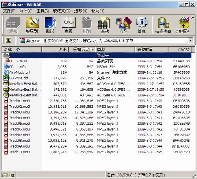
Task: Click the WinRAR title bar icon
Action: click(4, 4)
